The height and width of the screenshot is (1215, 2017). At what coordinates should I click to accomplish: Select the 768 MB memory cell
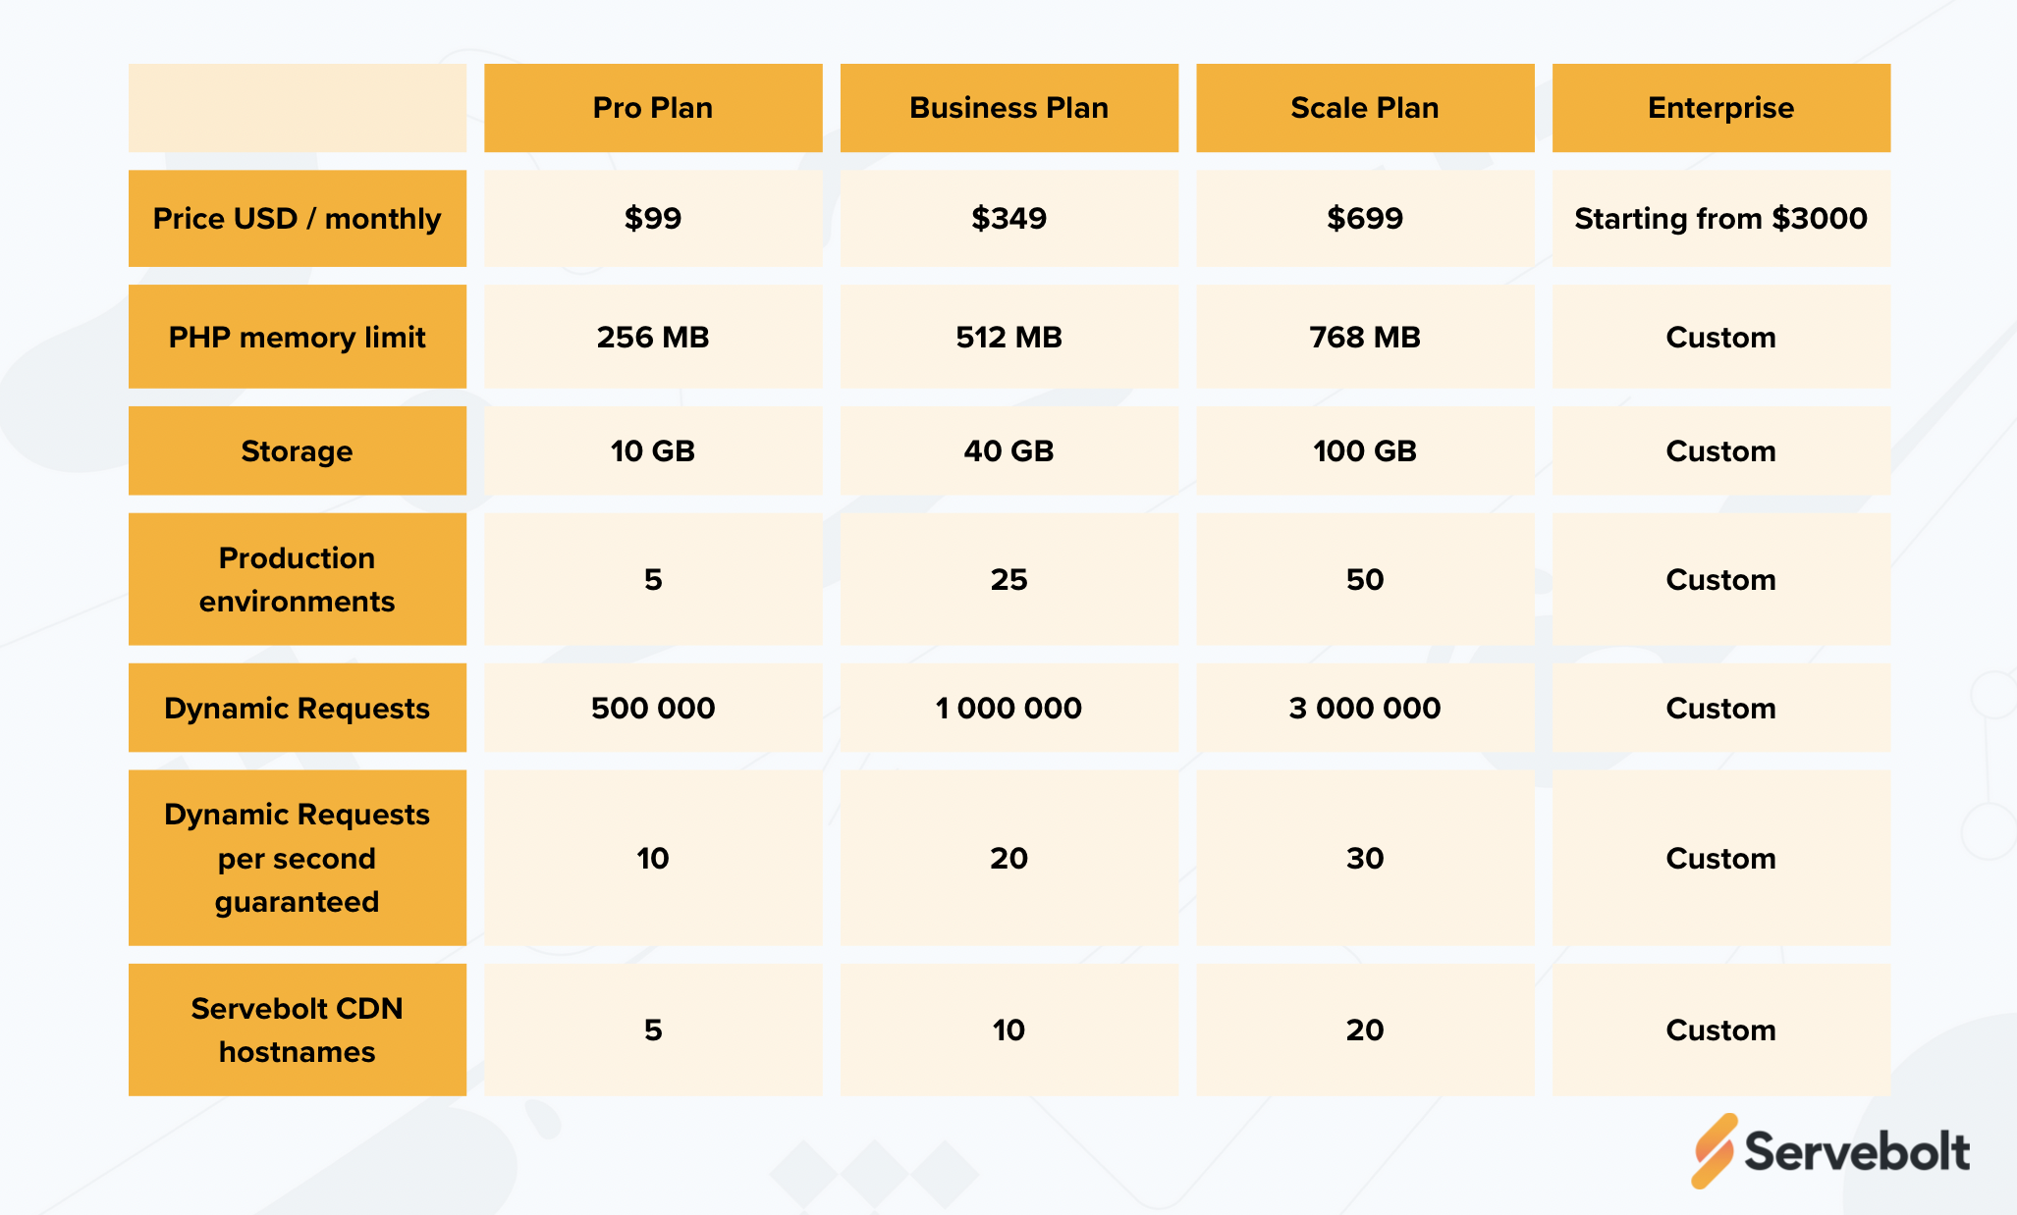1365,337
